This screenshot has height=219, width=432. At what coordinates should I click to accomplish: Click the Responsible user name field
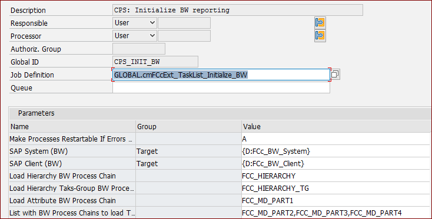point(184,23)
